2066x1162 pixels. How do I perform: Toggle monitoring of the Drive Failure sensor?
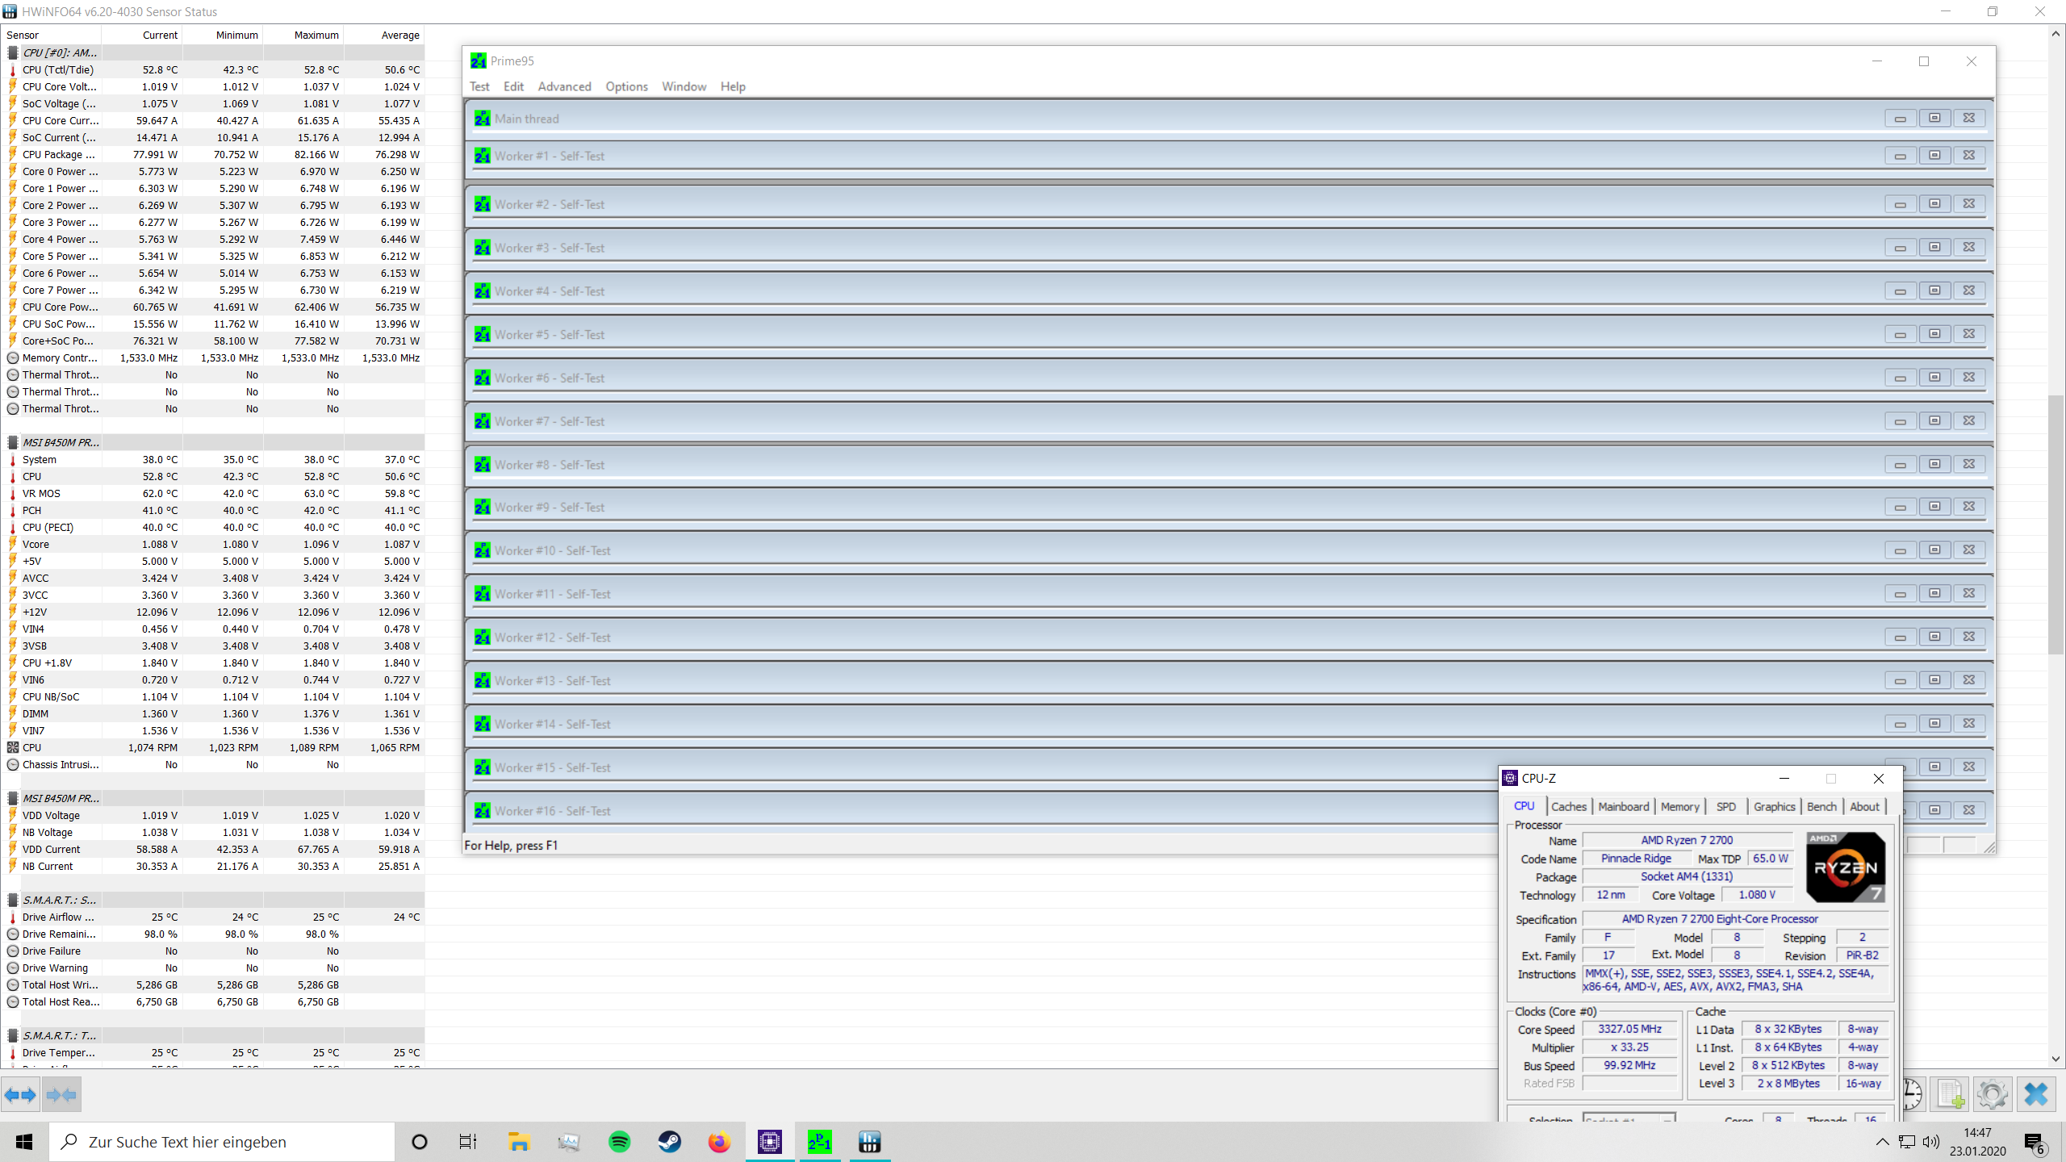coord(13,951)
